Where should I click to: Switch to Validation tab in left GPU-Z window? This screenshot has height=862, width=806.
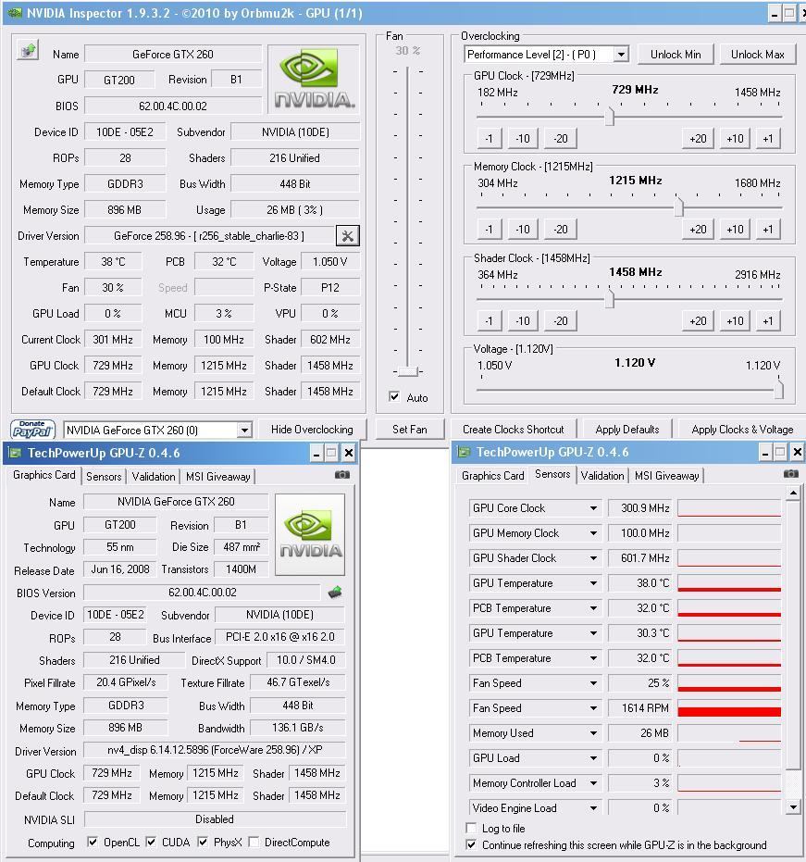pyautogui.click(x=154, y=476)
